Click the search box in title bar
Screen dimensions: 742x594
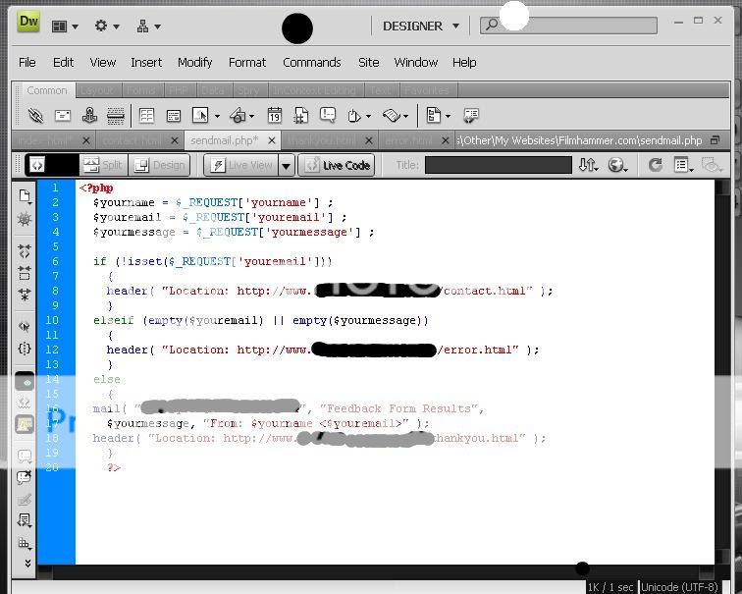pos(579,26)
